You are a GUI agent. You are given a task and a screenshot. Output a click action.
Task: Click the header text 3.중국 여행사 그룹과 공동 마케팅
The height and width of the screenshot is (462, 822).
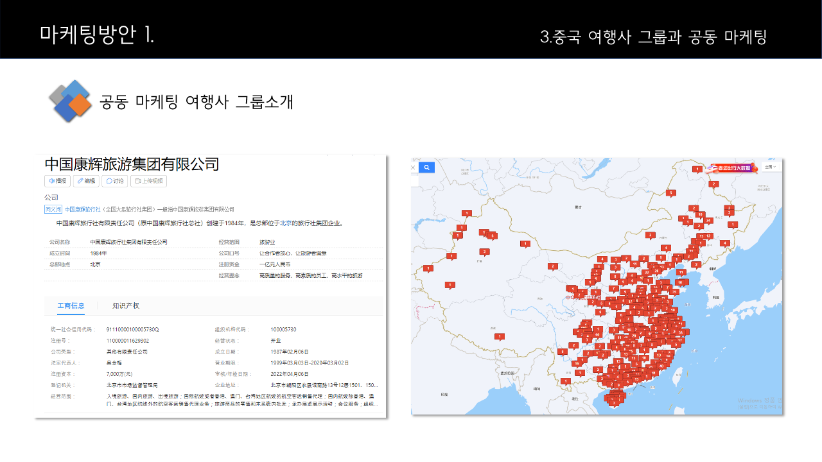point(654,37)
